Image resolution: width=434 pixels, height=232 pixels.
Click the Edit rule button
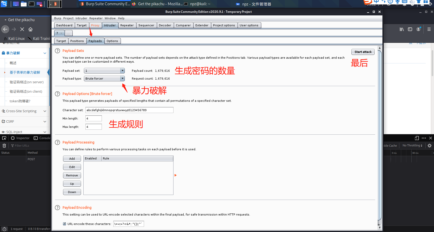[x=72, y=167]
